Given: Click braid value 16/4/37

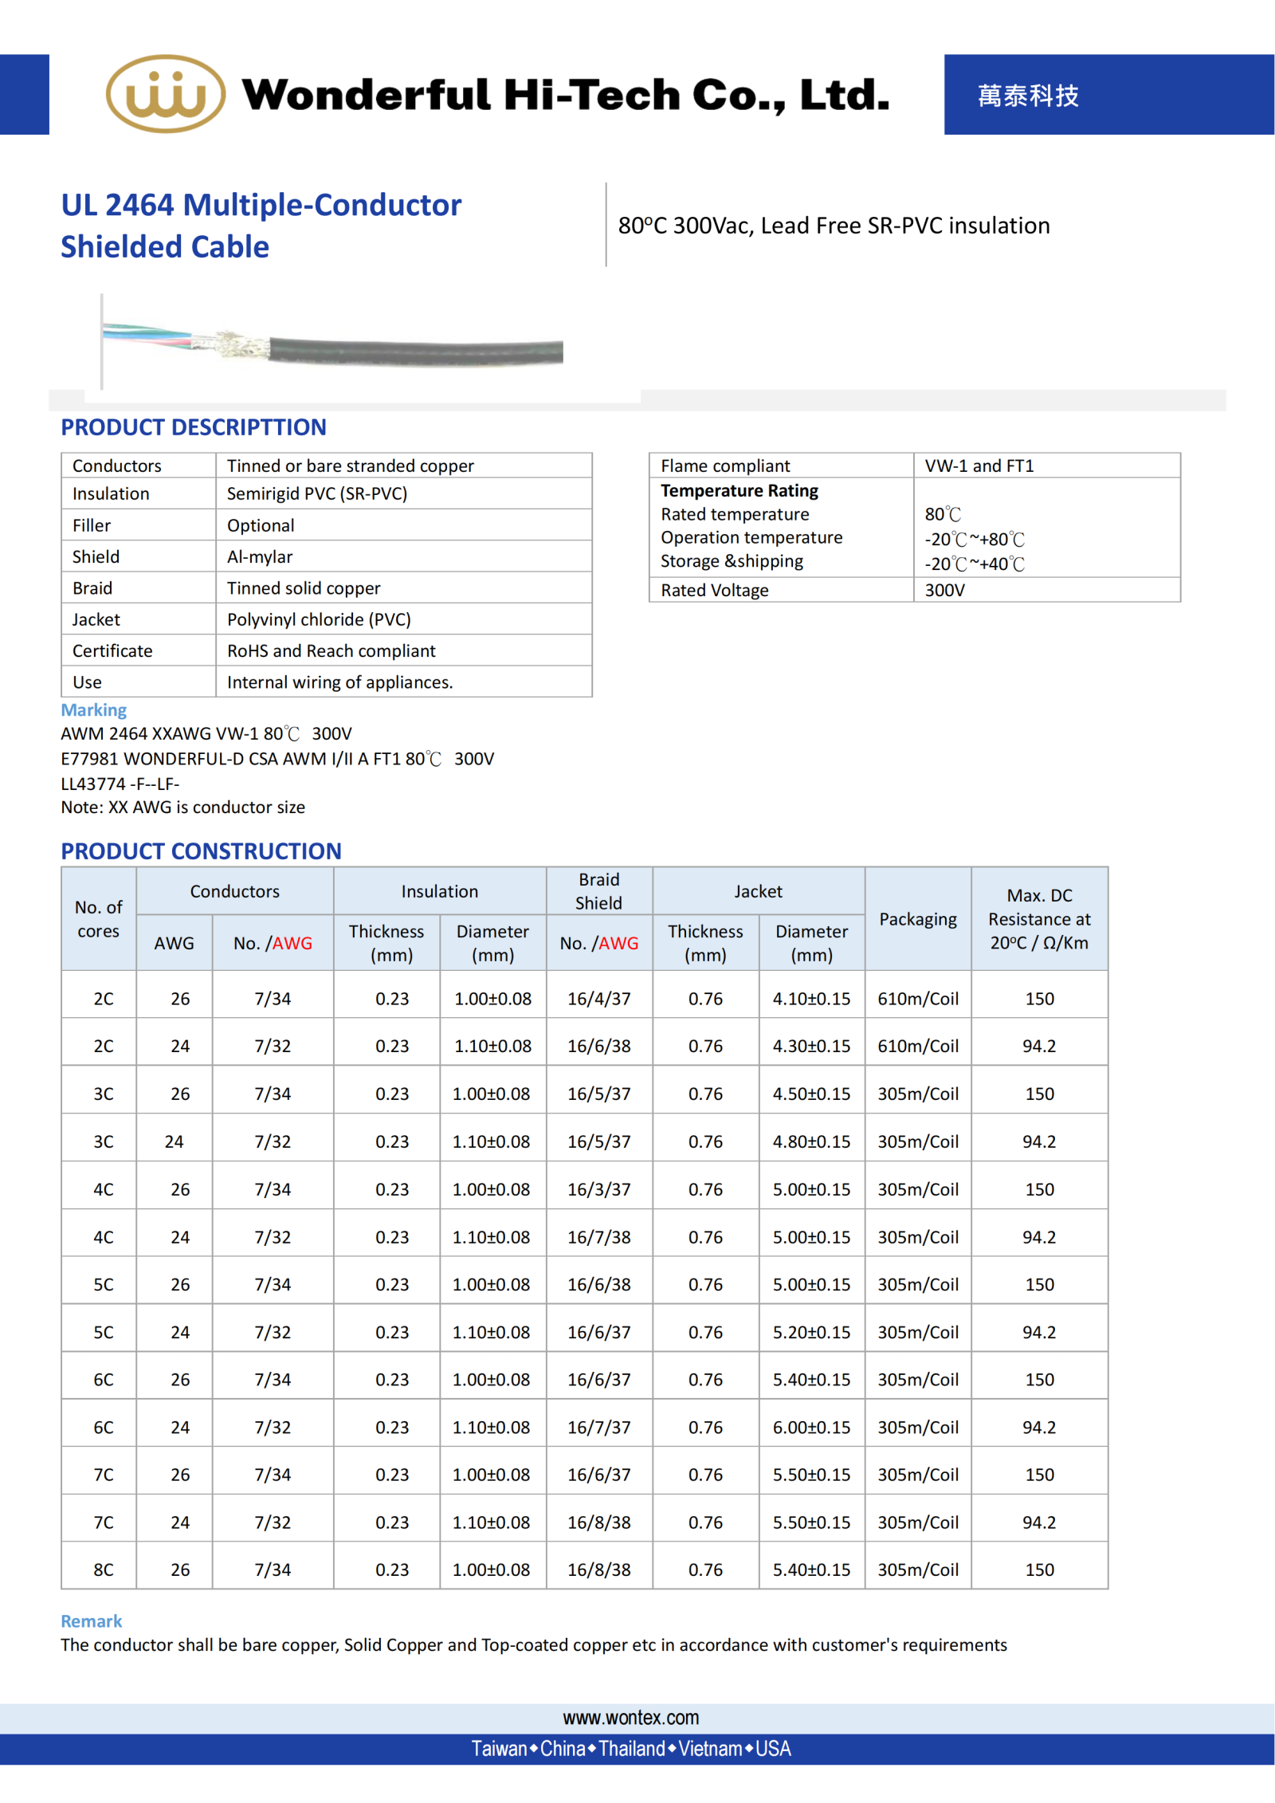Looking at the screenshot, I should pos(599,999).
